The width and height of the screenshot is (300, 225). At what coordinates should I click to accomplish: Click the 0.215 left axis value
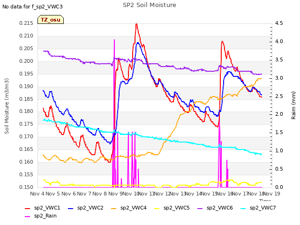[26, 23]
